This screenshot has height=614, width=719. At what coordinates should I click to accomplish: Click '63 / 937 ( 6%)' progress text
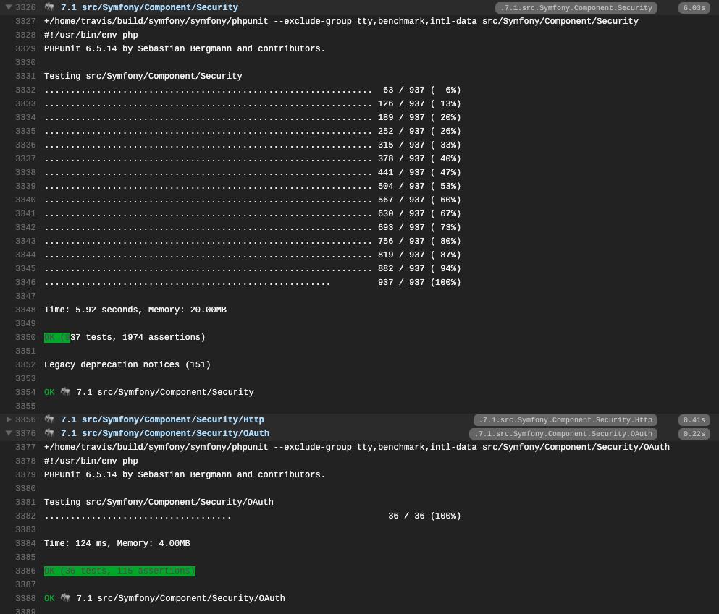tap(422, 90)
